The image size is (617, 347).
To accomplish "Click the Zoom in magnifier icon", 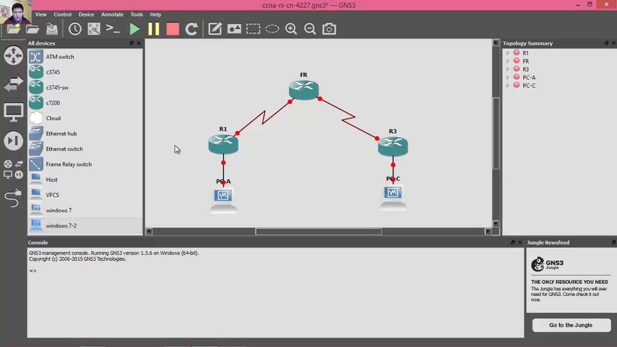I will 291,29.
